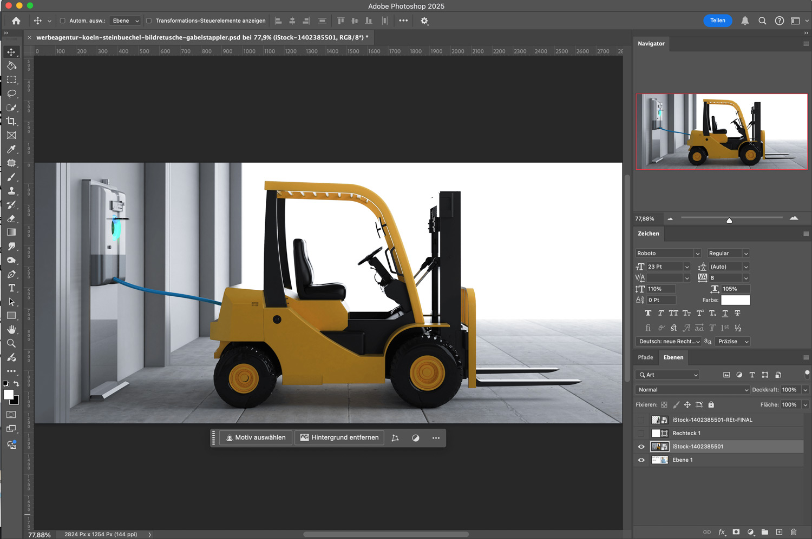Open more options in contextual task bar
812x539 pixels.
coord(436,438)
